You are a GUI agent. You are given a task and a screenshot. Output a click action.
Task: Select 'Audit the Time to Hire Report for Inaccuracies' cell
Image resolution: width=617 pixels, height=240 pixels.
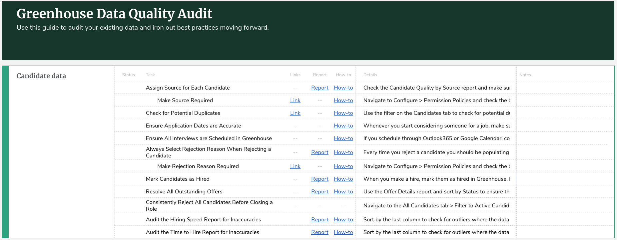(x=202, y=232)
